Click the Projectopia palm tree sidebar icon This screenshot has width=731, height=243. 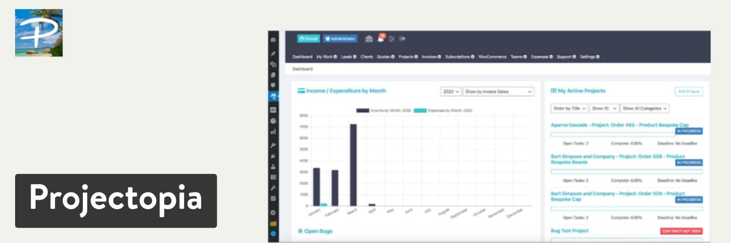coord(273,96)
